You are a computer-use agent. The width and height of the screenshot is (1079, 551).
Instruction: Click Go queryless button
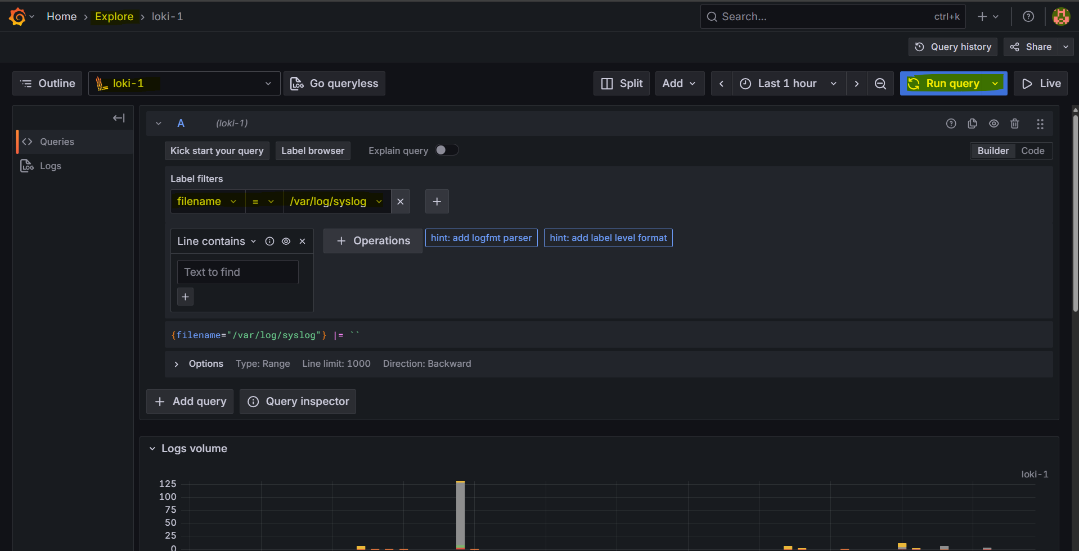coord(334,84)
